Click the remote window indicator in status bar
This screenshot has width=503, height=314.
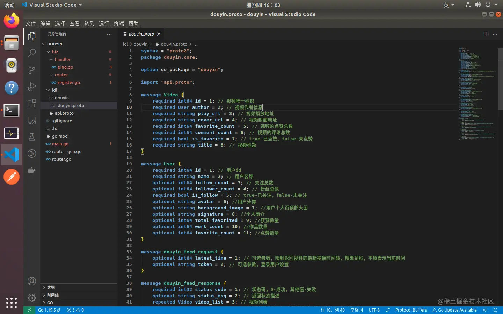click(29, 310)
